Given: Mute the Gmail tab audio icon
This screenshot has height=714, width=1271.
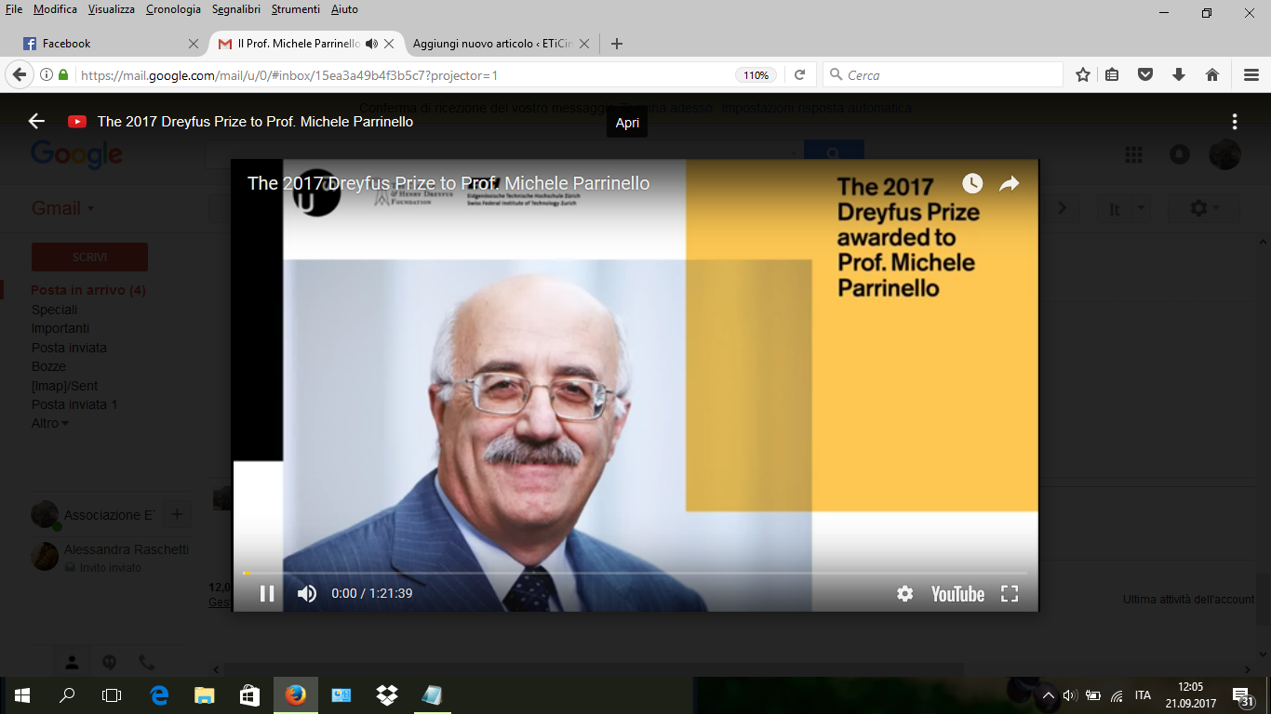Looking at the screenshot, I should (371, 44).
